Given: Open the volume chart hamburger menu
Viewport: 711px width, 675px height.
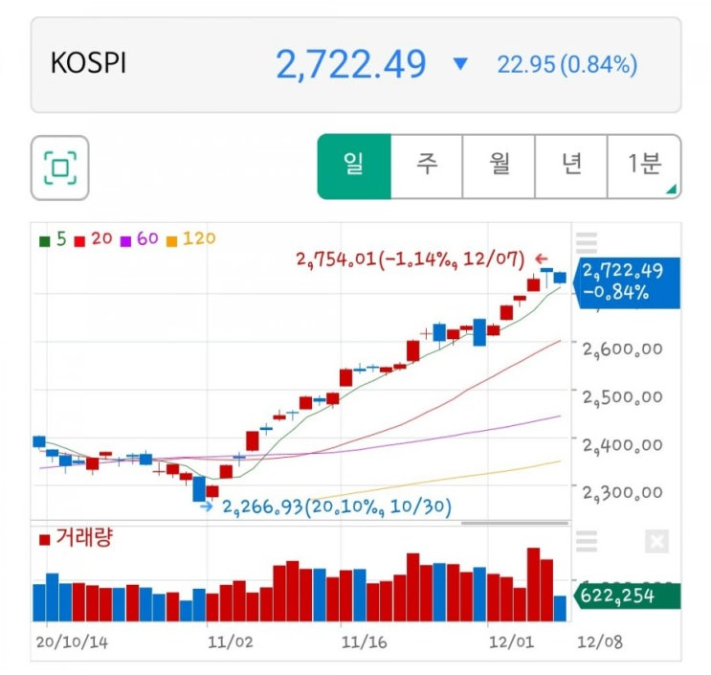Looking at the screenshot, I should [587, 541].
